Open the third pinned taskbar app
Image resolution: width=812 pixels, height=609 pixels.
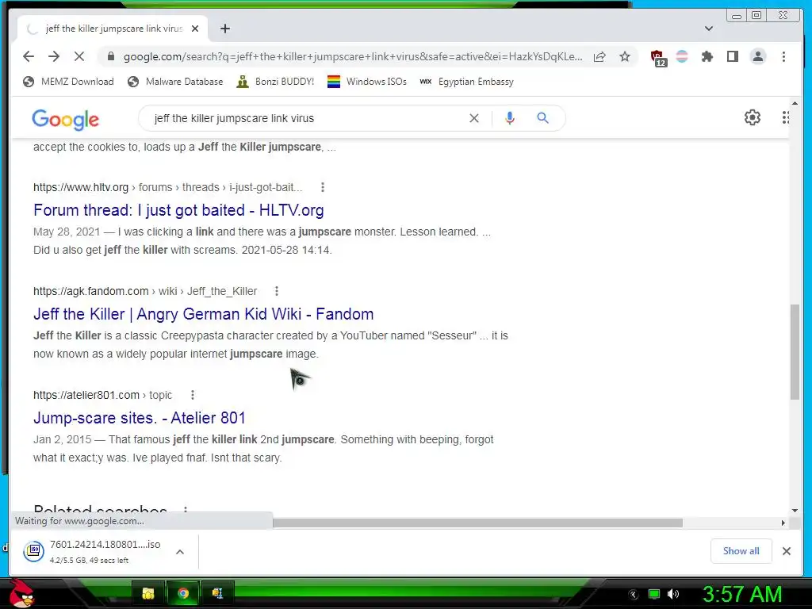pyautogui.click(x=217, y=593)
